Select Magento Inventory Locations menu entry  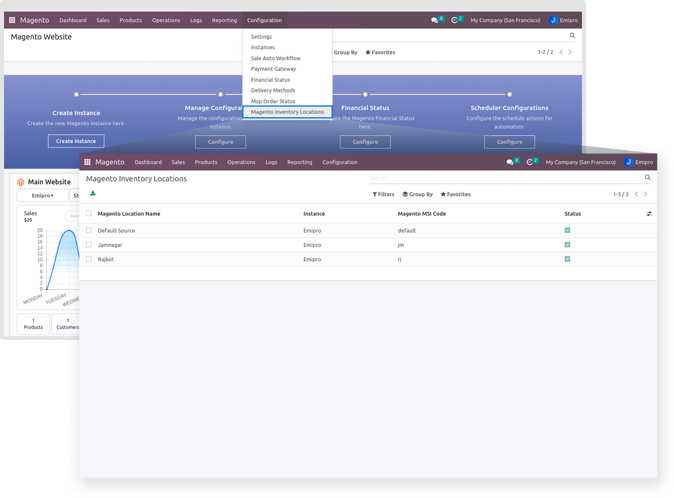[287, 112]
